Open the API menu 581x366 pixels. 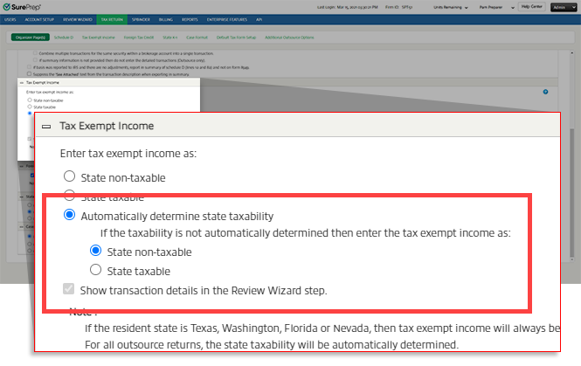click(259, 19)
